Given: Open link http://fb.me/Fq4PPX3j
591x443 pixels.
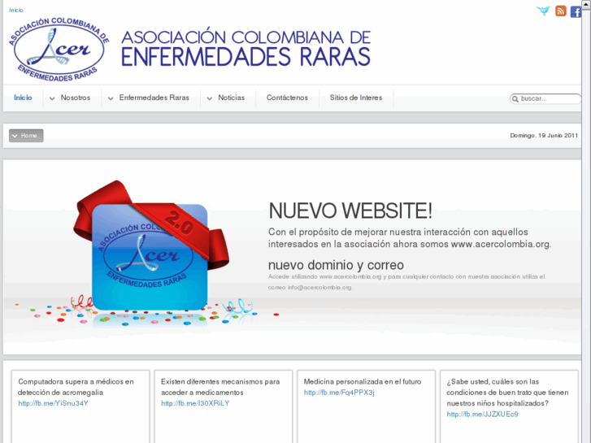Looking at the screenshot, I should click(x=339, y=393).
